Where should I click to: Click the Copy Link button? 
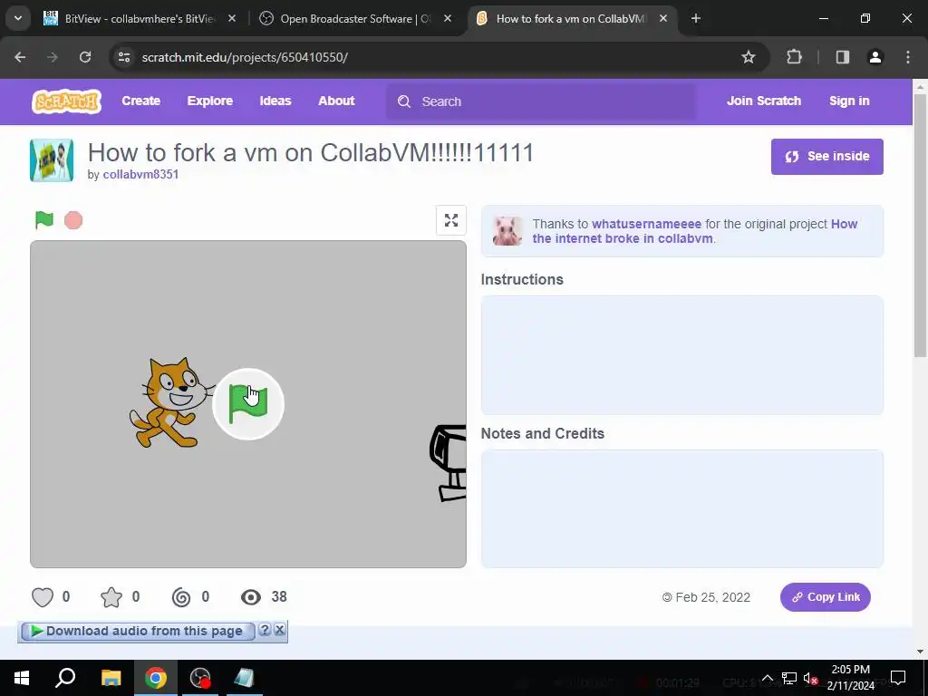(x=825, y=597)
